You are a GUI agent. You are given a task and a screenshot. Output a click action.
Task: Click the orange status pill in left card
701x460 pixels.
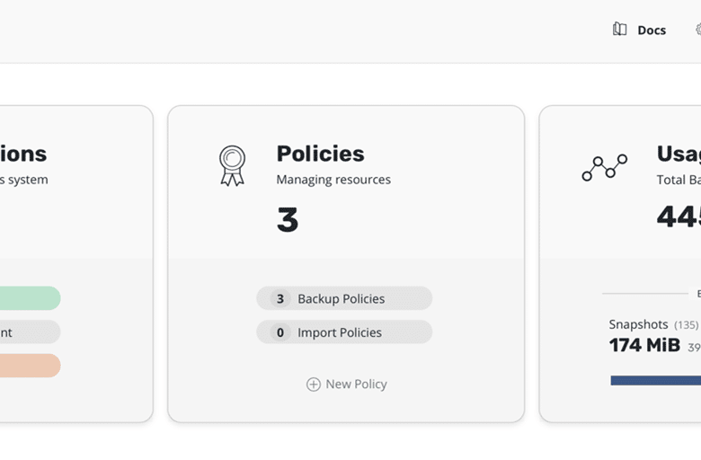click(30, 366)
